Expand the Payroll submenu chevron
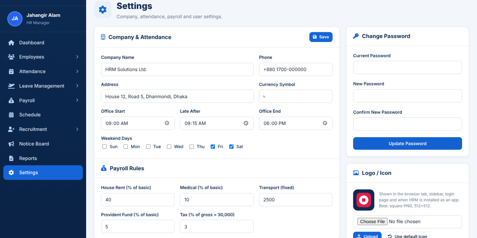The height and width of the screenshot is (238, 477). 77,100
